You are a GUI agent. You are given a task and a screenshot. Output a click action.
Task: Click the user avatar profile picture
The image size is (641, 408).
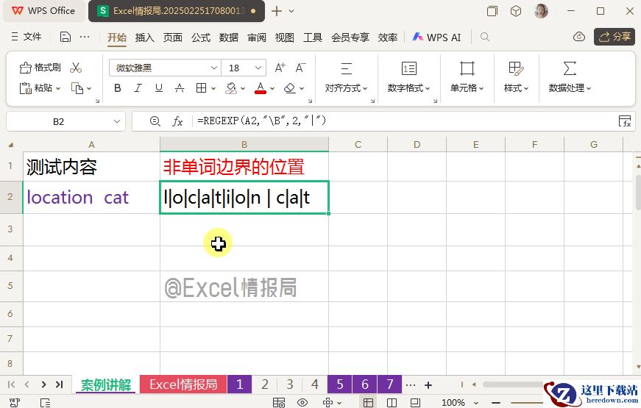point(541,11)
